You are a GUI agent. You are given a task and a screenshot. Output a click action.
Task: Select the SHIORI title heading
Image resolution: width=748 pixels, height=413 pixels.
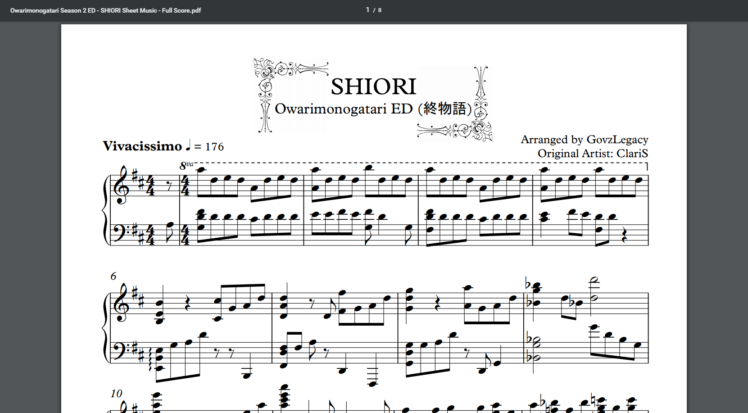click(373, 86)
